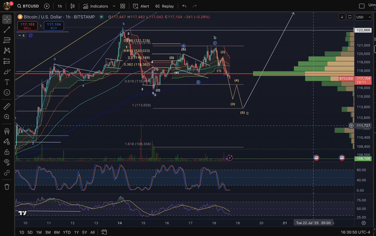
Task: Redo the last chart action
Action: coord(195,6)
